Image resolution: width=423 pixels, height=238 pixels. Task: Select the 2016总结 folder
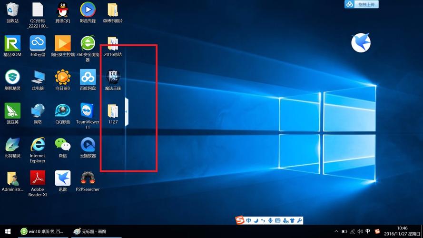(113, 47)
